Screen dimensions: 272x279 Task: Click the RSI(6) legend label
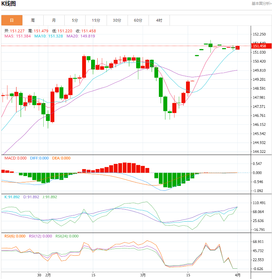tap(15, 236)
